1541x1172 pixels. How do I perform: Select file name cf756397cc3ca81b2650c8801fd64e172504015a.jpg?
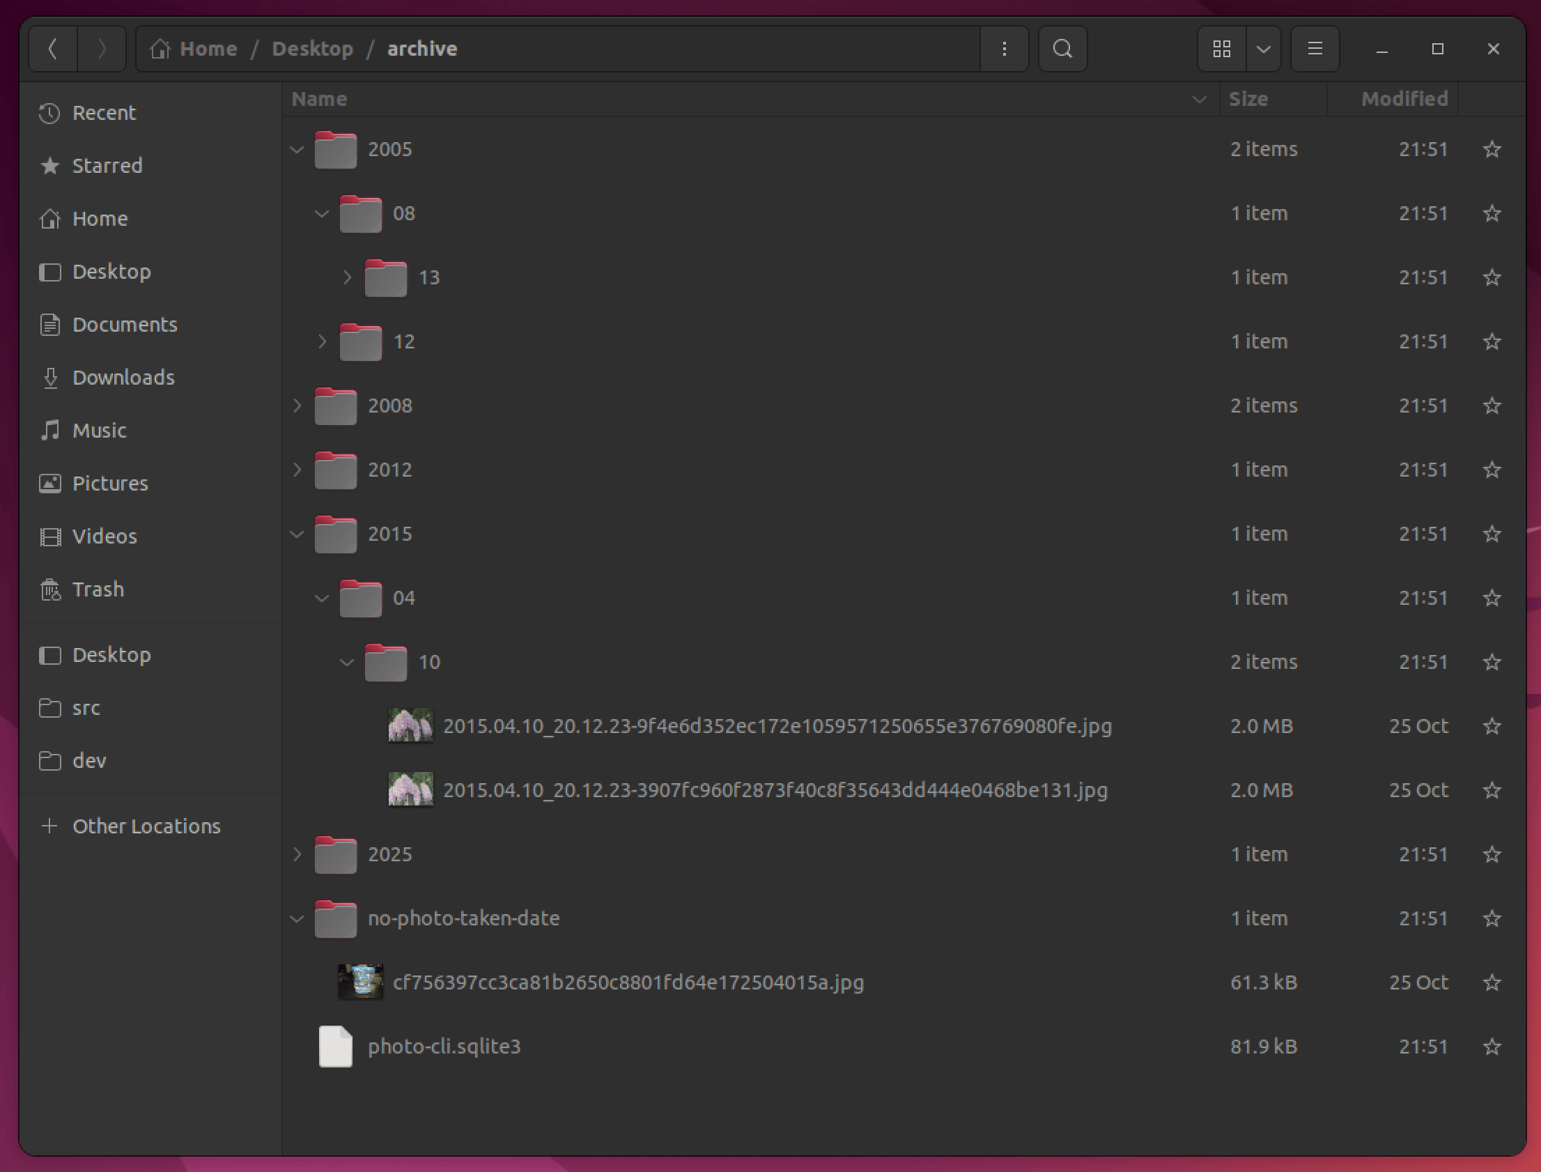click(628, 984)
